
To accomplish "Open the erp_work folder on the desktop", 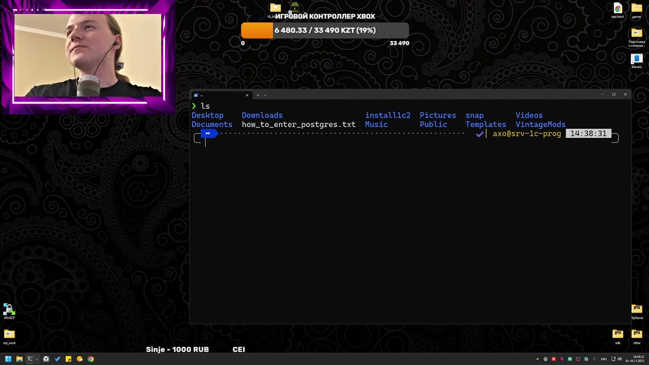I will 9,337.
